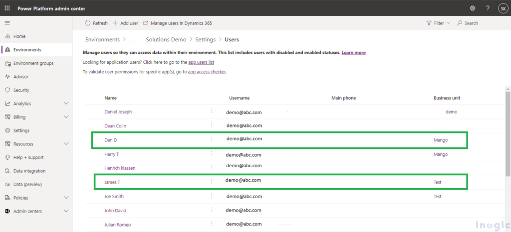This screenshot has height=232, width=511.
Task: Open the more options dots for Den D
Action: [x=212, y=139]
